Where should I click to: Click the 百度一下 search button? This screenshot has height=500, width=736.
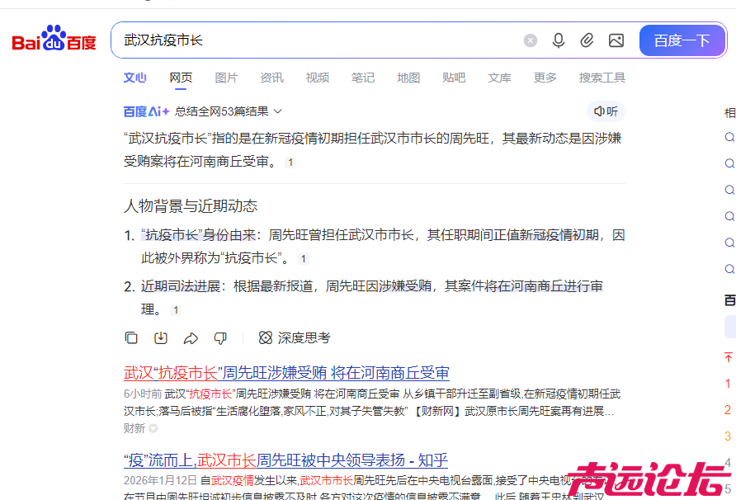pyautogui.click(x=682, y=40)
